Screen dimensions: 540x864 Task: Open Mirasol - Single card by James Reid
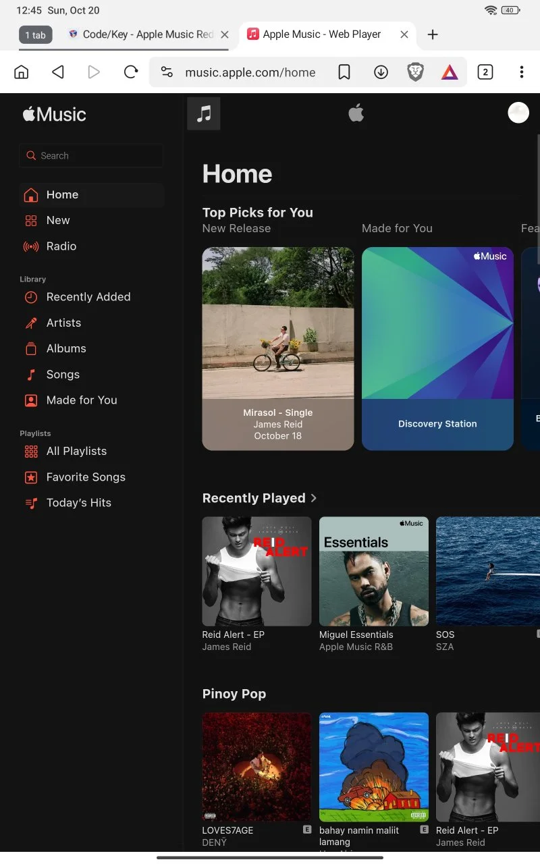point(278,348)
